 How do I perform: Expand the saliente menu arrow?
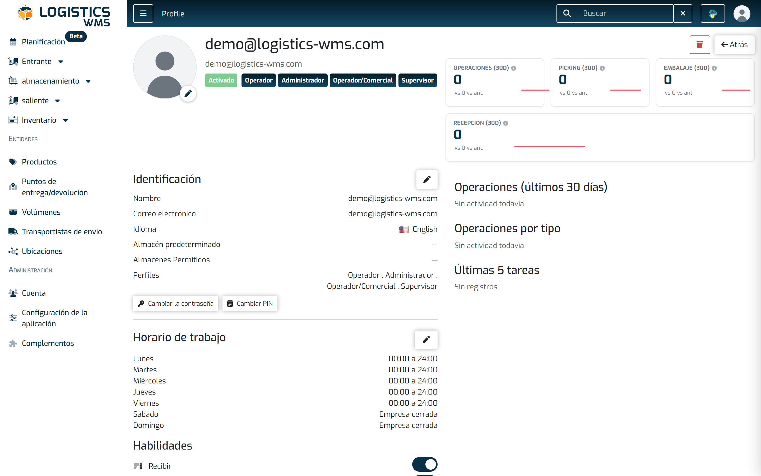tap(58, 101)
